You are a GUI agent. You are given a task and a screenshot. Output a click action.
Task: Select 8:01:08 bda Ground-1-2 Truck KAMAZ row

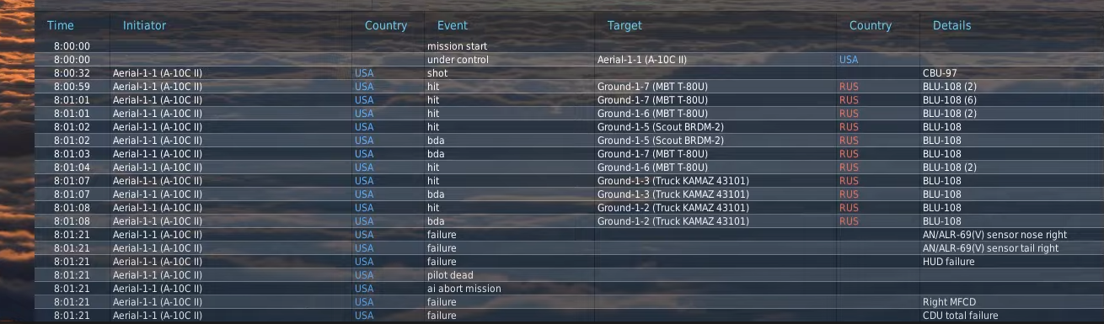click(x=569, y=221)
